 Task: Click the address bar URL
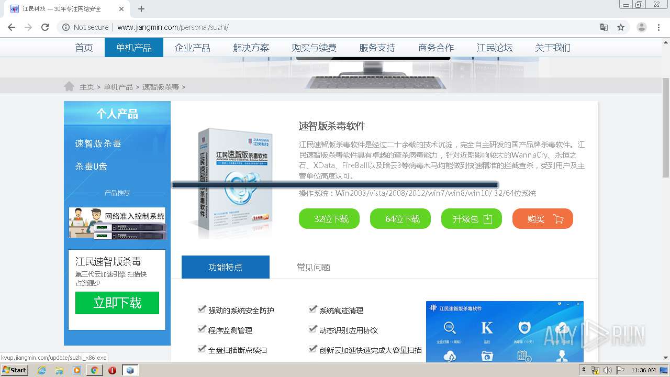tap(173, 27)
